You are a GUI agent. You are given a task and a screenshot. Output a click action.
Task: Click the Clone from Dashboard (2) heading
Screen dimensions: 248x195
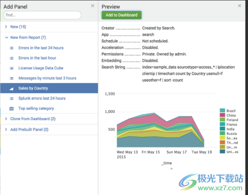pos(33,119)
